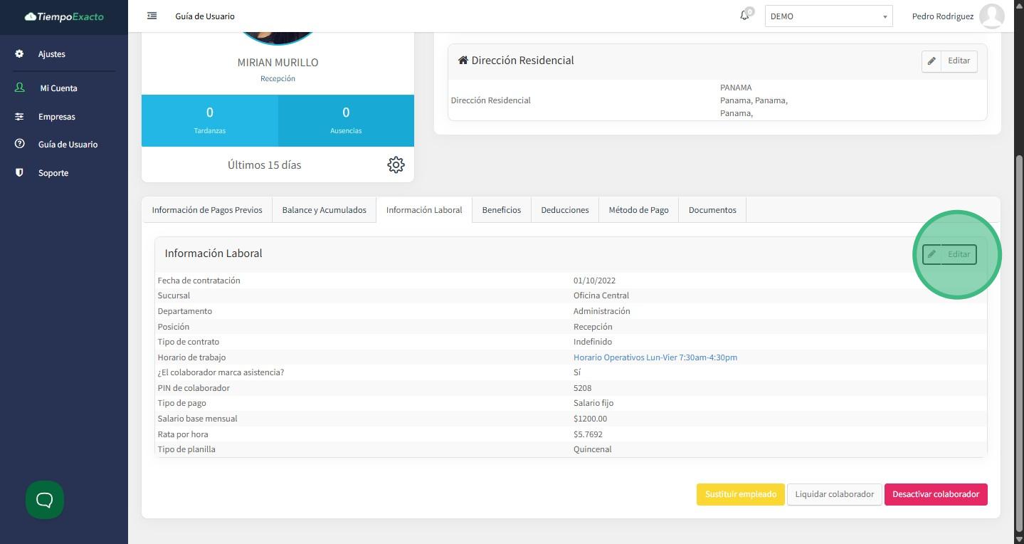Click the pencil icon in Información Laboral
This screenshot has width=1024, height=544.
point(931,254)
